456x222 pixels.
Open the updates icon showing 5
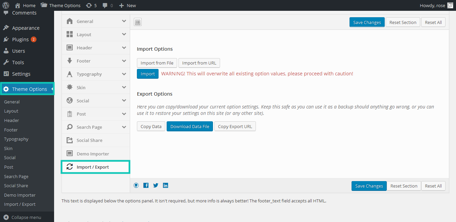coord(89,5)
